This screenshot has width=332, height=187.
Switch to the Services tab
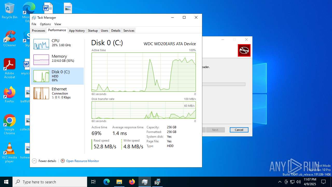point(129,31)
